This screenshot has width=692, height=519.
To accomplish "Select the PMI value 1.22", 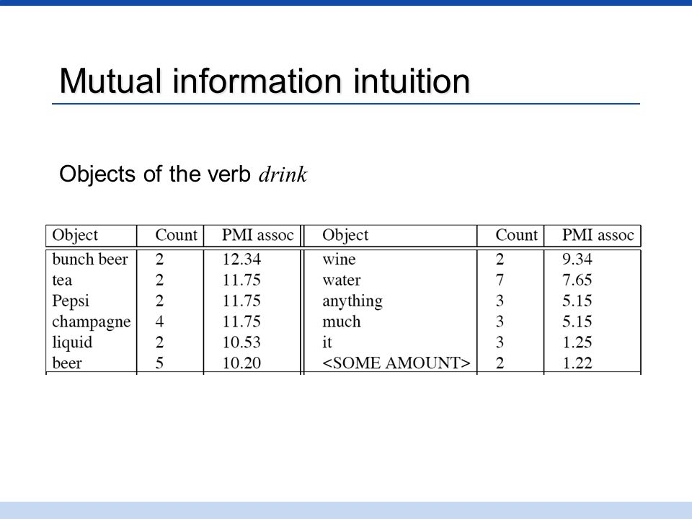I will (x=577, y=363).
